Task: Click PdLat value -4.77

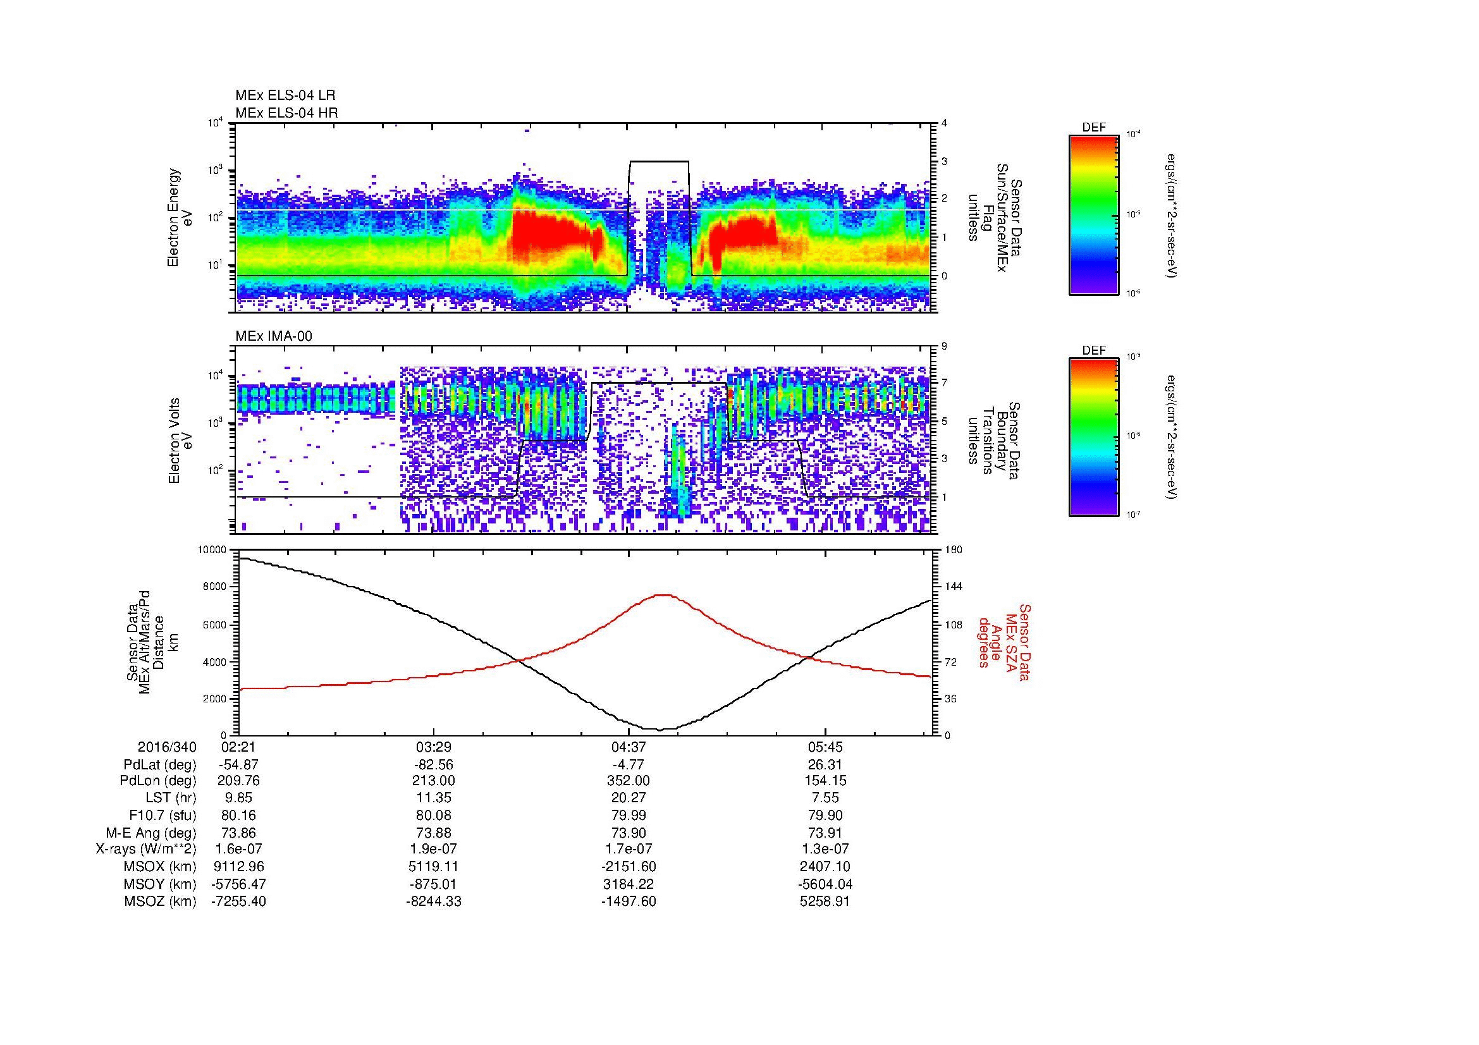Action: [629, 766]
